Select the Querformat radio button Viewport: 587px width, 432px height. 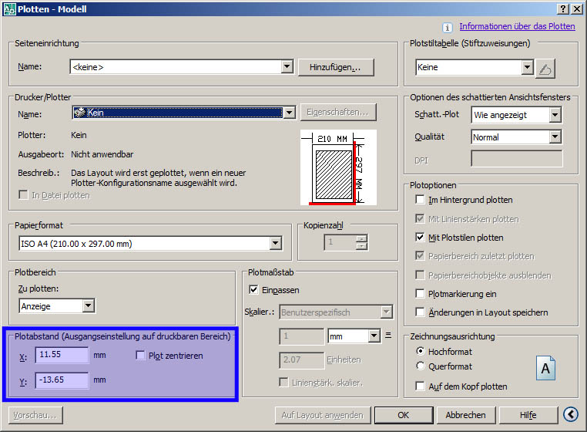click(x=421, y=366)
